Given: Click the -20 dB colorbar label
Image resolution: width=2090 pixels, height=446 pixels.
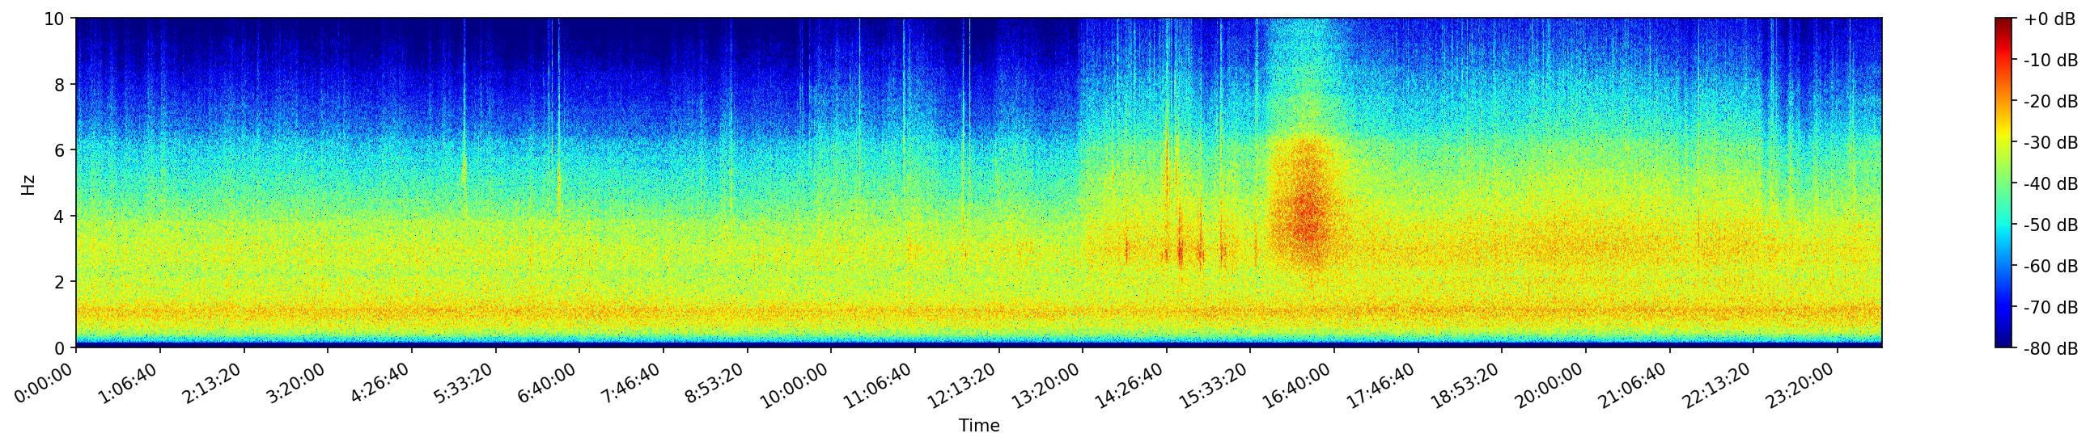Looking at the screenshot, I should click(x=2050, y=102).
